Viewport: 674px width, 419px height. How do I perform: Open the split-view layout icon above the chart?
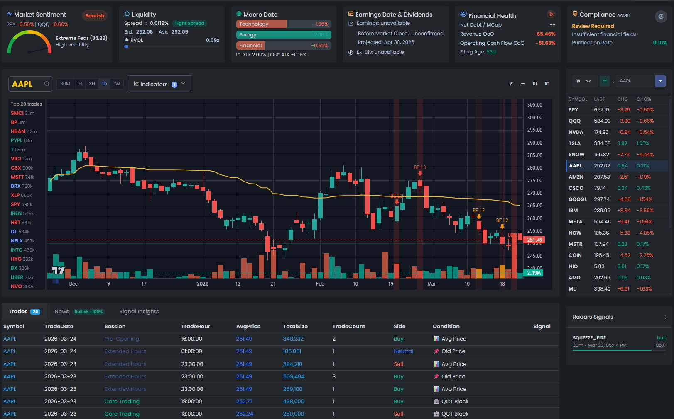pos(534,83)
